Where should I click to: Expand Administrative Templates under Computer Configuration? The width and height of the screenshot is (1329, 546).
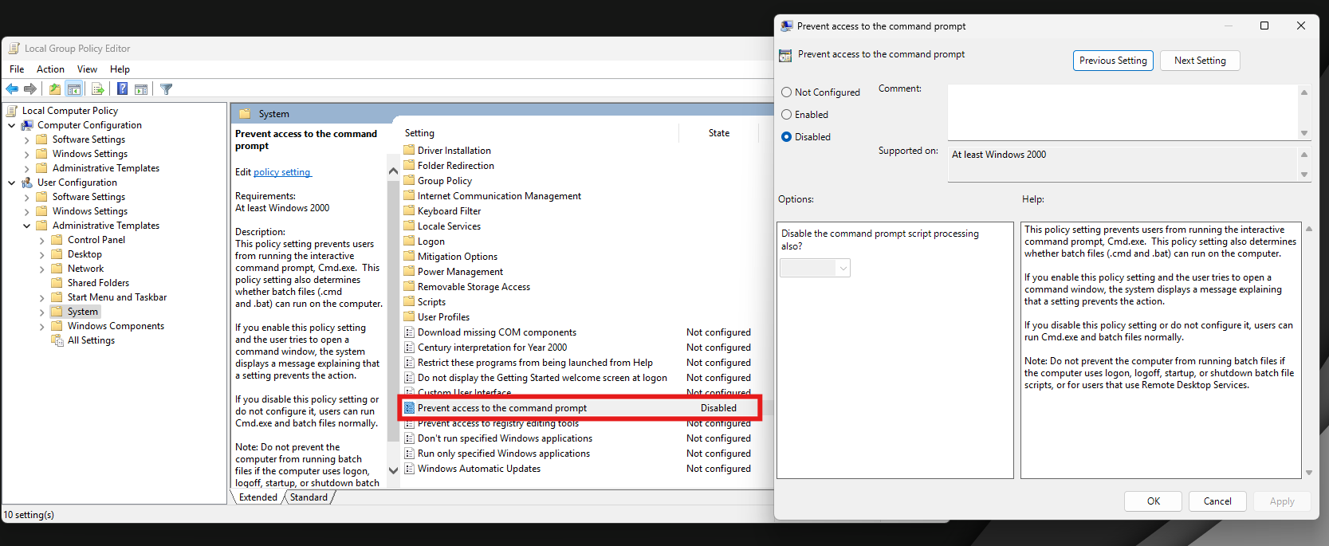tap(27, 168)
